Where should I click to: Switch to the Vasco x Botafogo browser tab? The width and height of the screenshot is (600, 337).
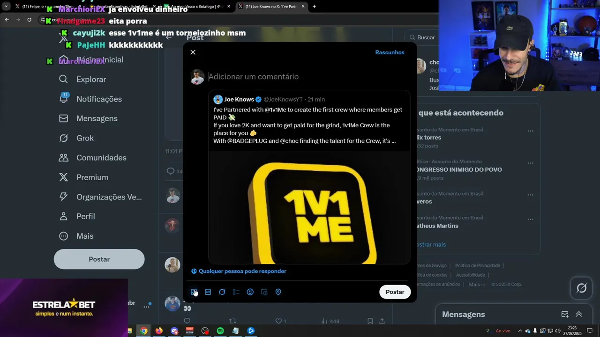tap(197, 7)
